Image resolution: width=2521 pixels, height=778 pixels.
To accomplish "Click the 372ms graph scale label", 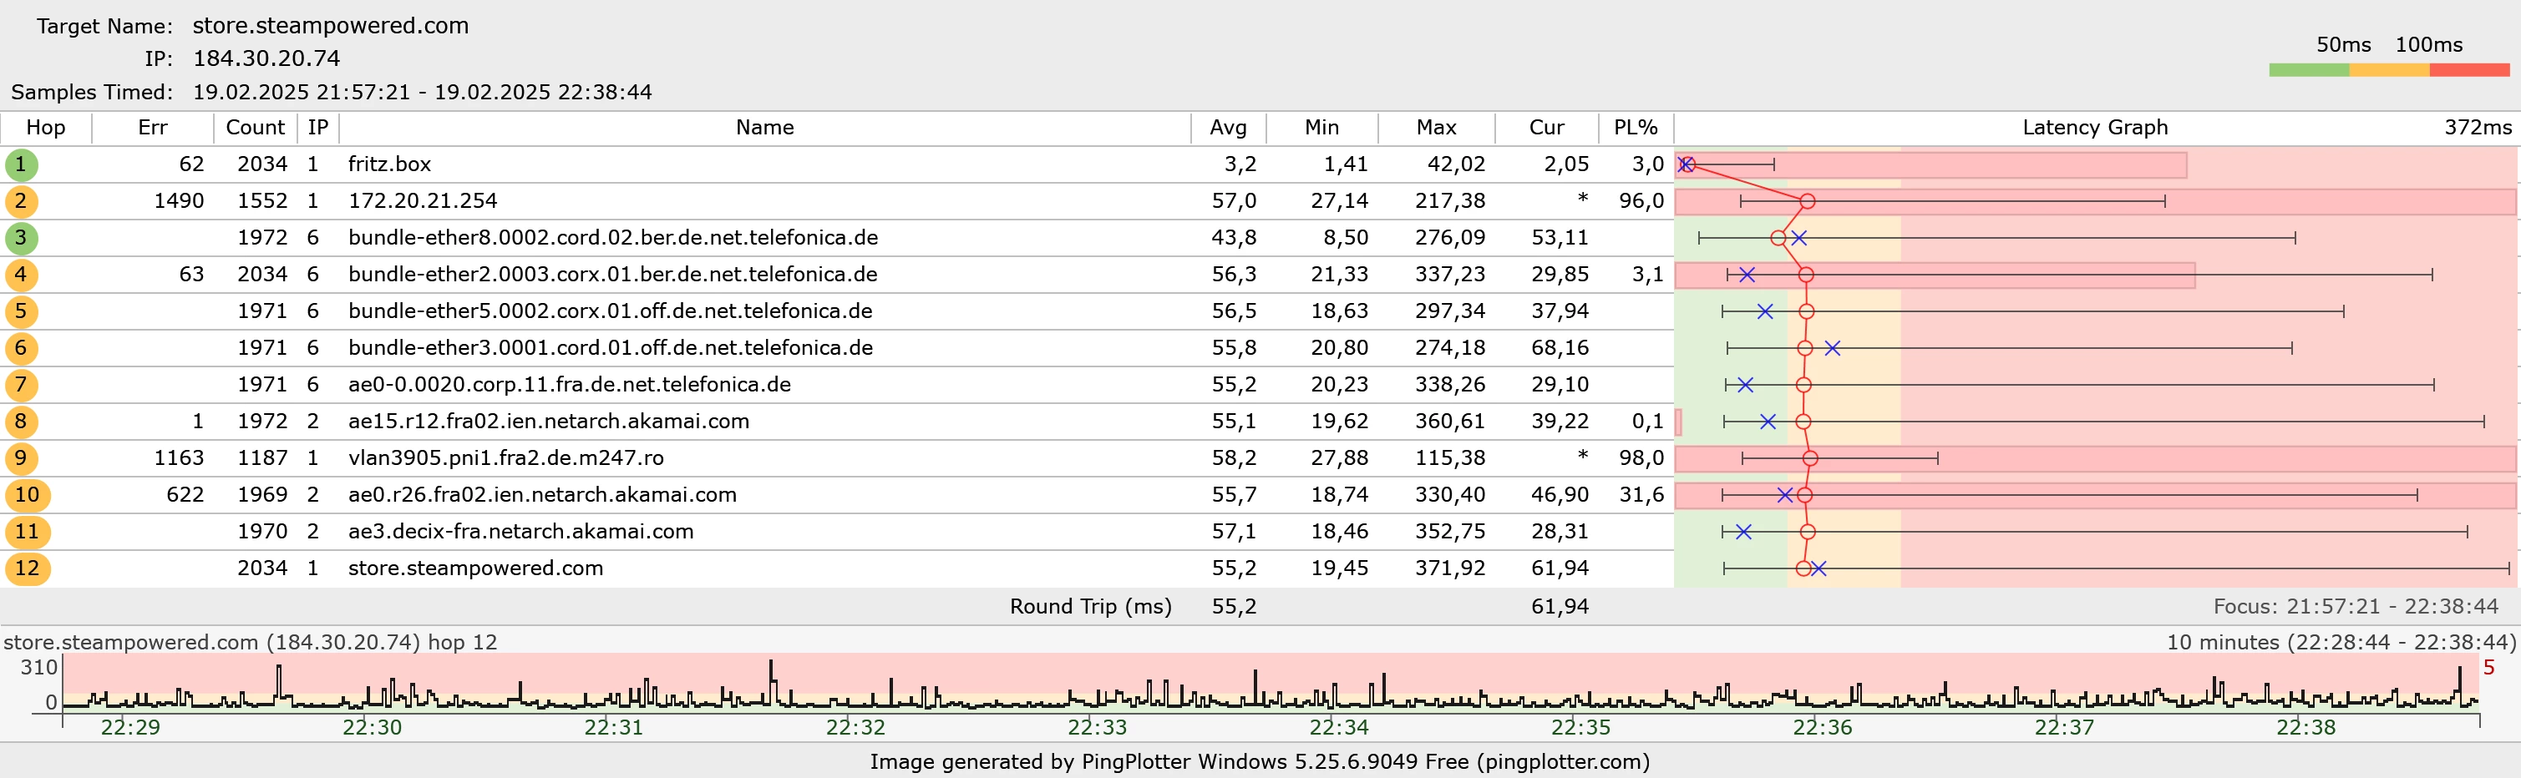I will (x=2477, y=127).
